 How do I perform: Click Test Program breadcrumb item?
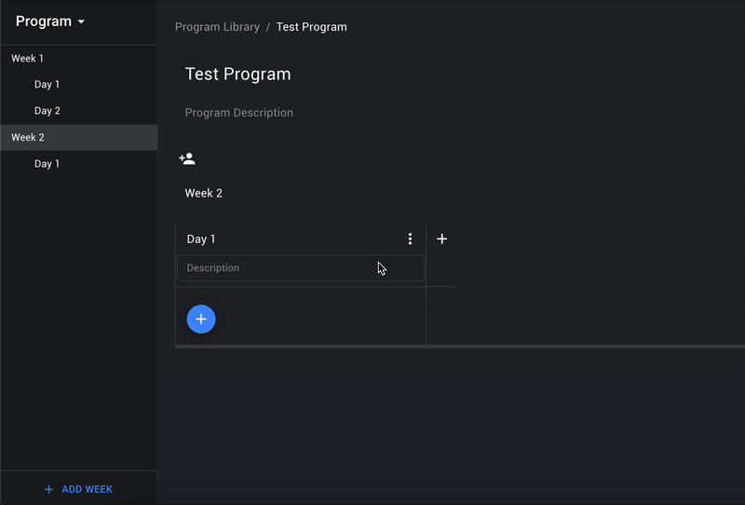[312, 27]
